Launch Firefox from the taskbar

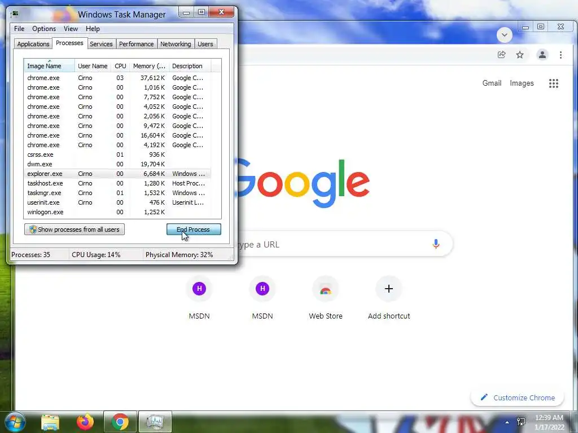click(x=85, y=422)
